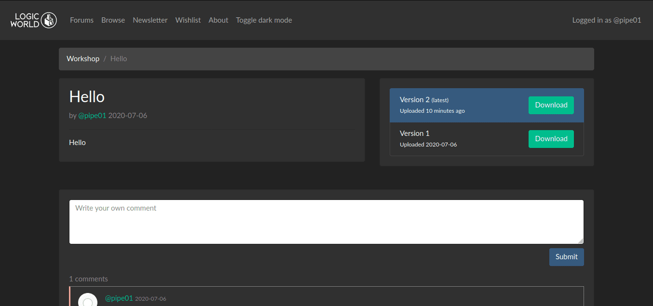
Task: Submit the comment
Action: coord(566,257)
